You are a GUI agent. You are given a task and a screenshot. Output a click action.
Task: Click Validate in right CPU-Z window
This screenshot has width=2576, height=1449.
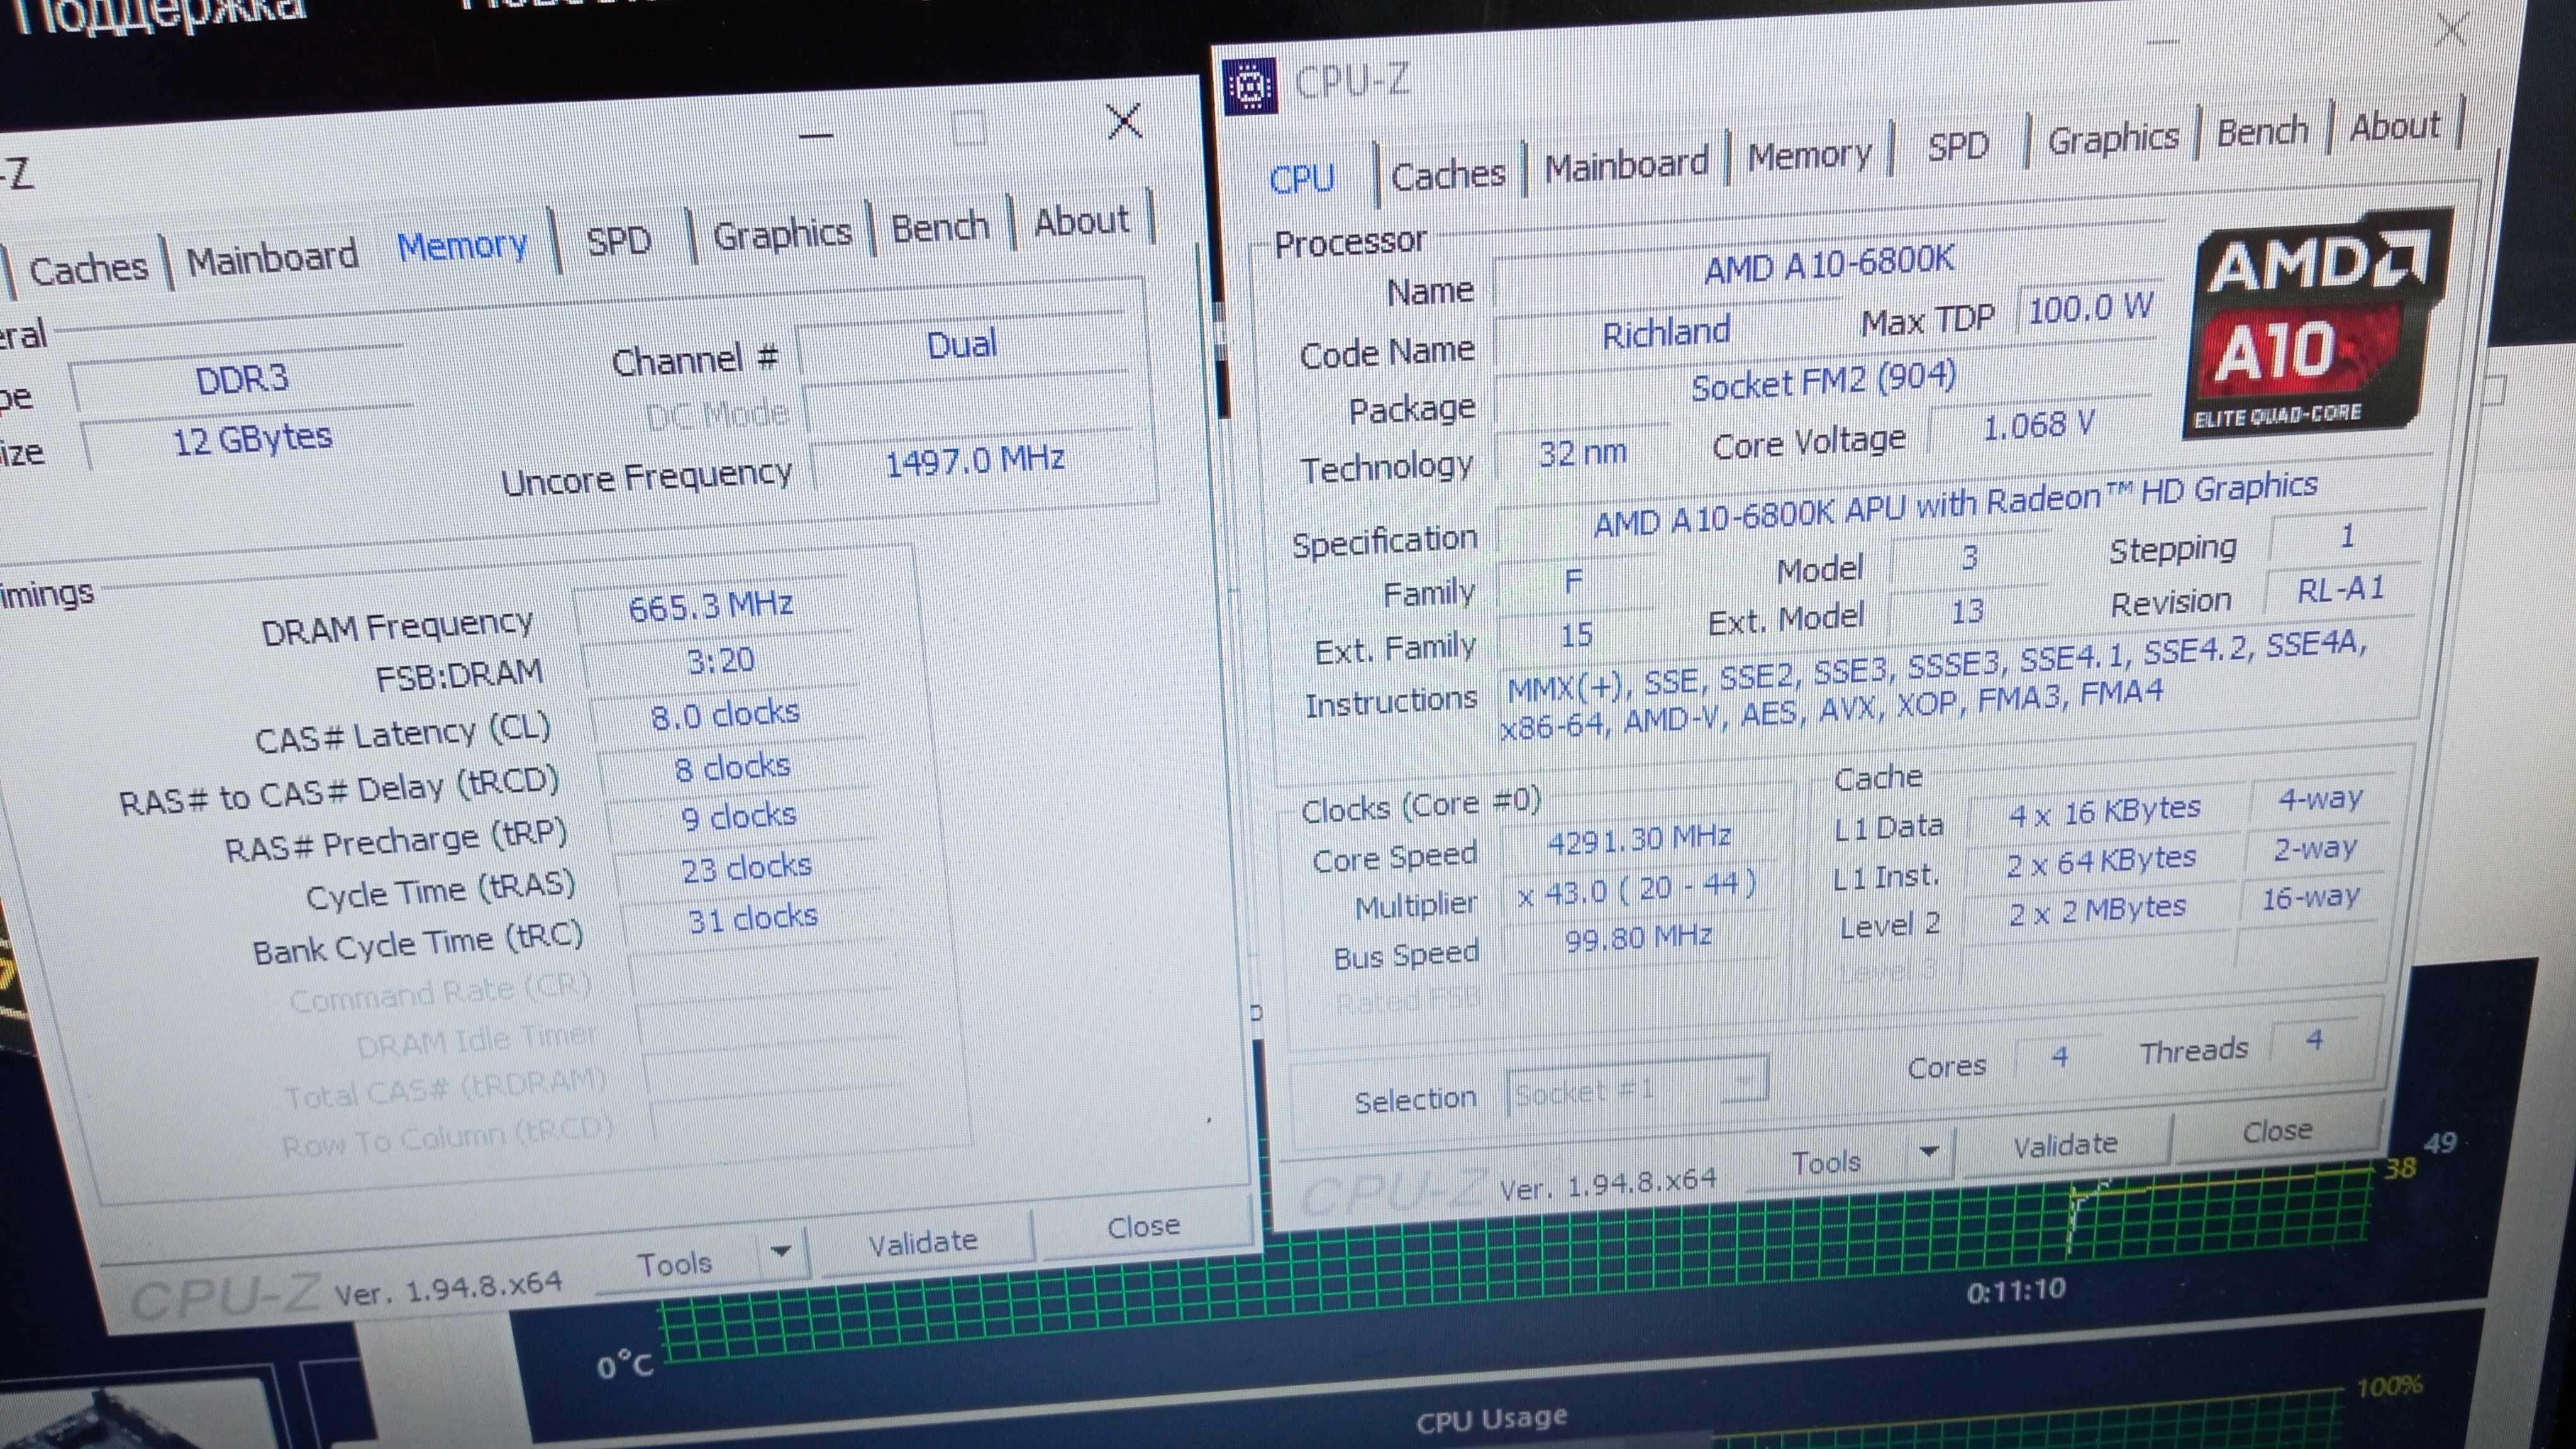click(2065, 1145)
